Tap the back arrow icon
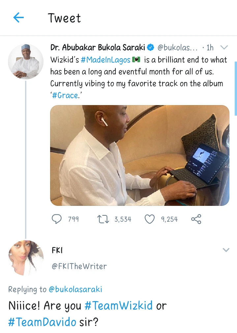Image resolution: width=237 pixels, height=333 pixels. tap(18, 18)
